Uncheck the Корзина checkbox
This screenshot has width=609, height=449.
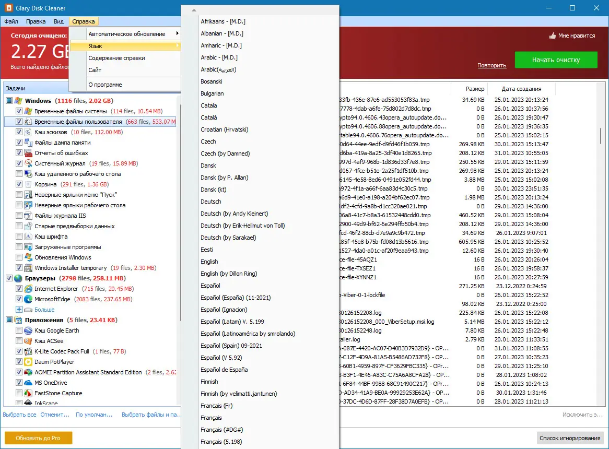19,184
